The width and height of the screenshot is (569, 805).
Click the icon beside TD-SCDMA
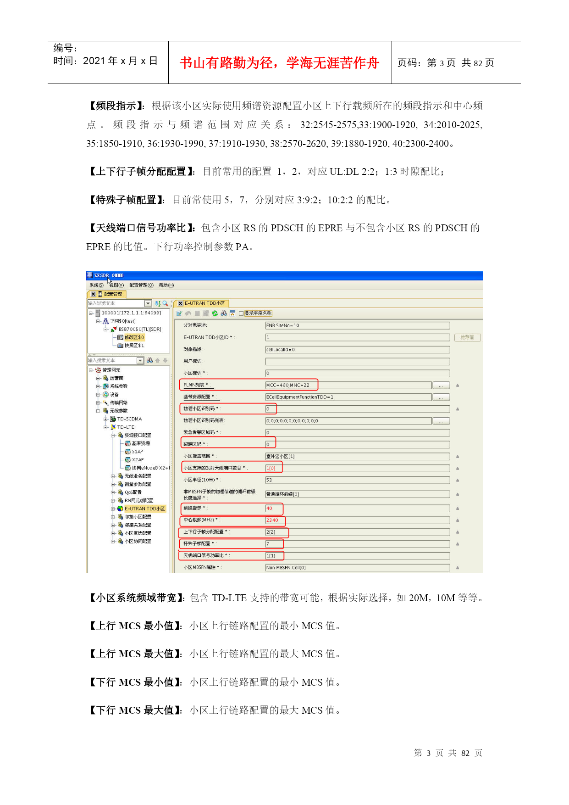[x=113, y=419]
